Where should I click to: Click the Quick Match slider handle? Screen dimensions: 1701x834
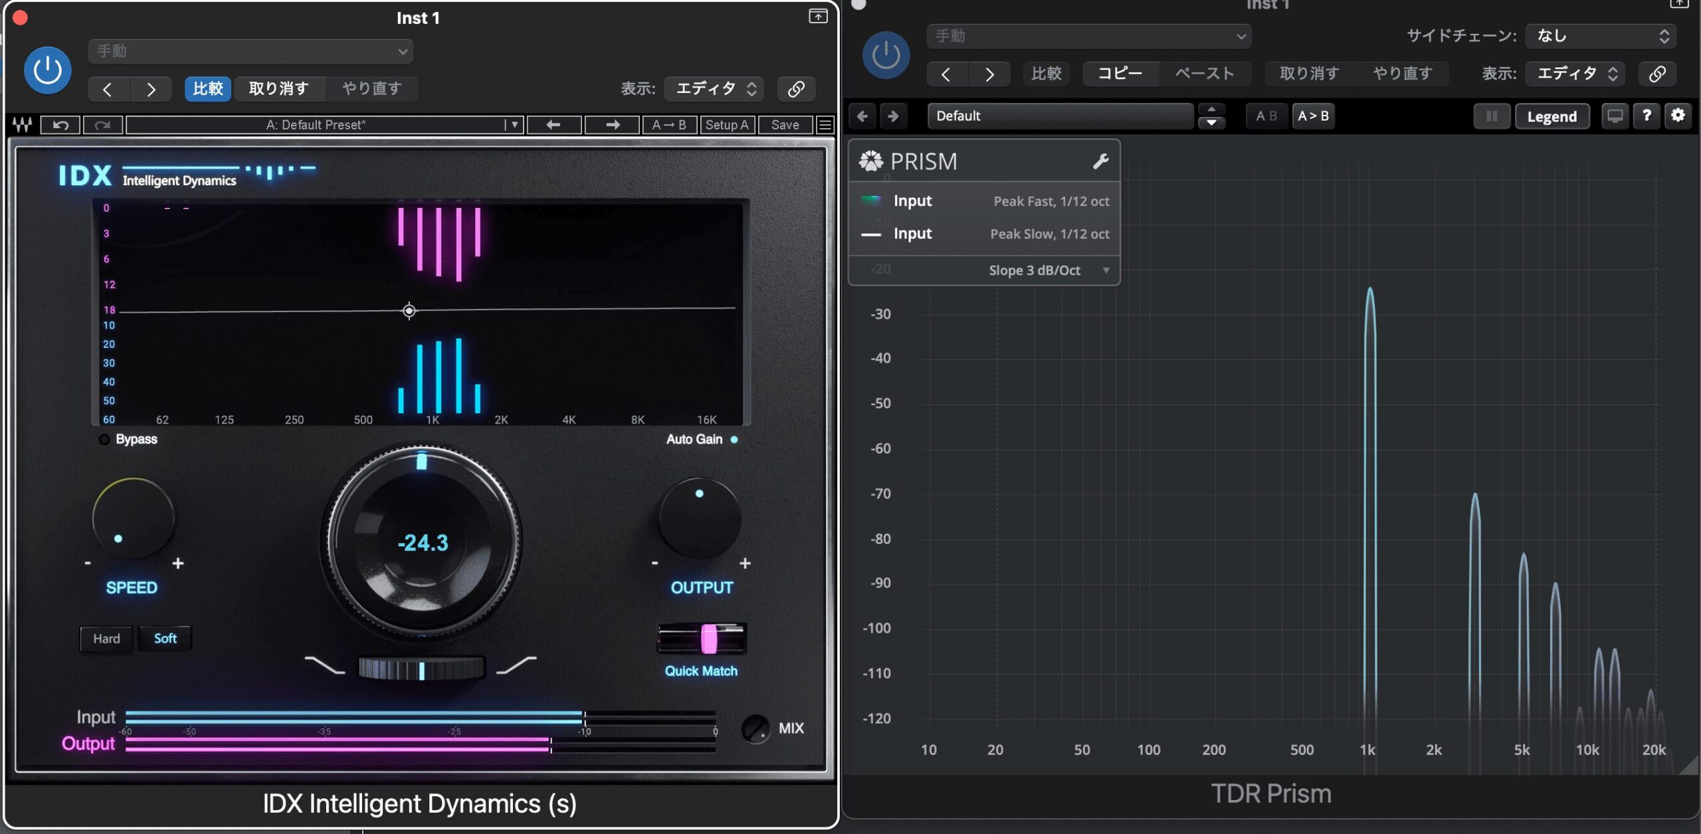708,639
